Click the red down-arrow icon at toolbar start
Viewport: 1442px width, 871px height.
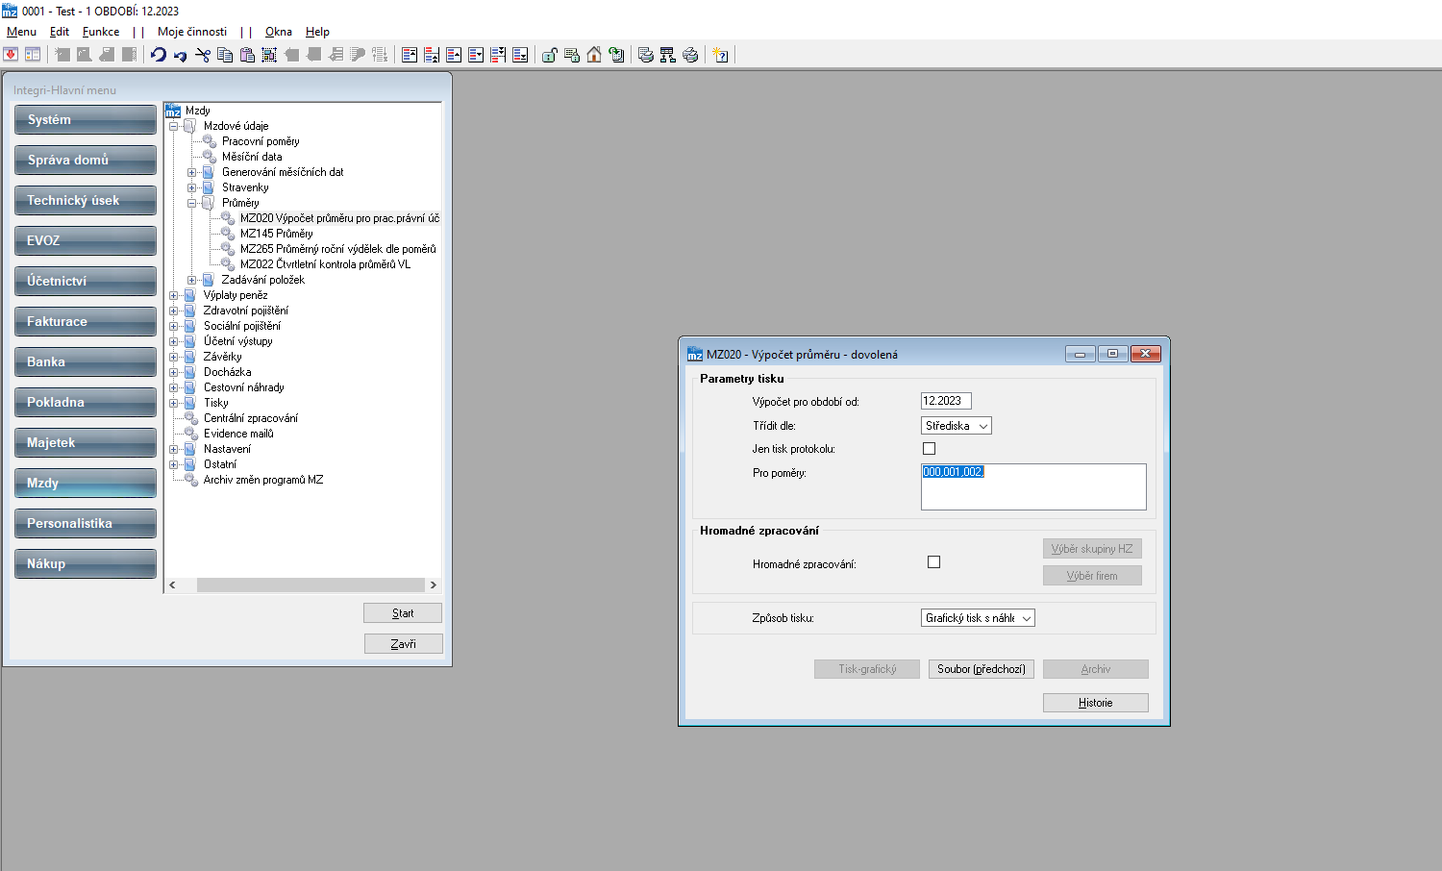11,55
